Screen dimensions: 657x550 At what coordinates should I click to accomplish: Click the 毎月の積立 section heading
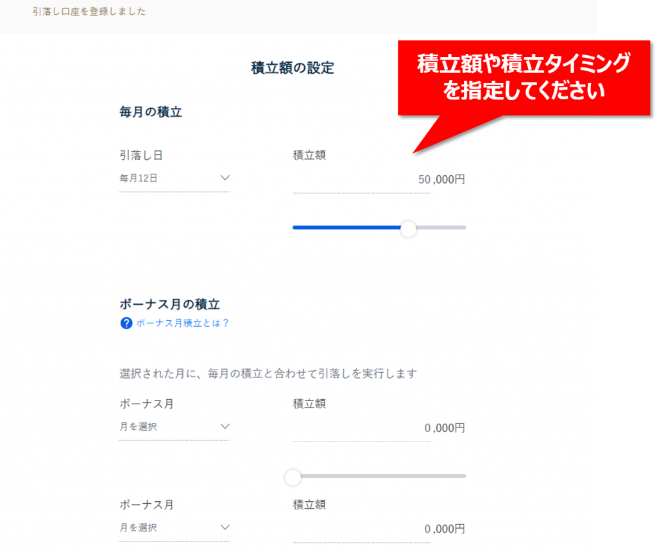coord(151,112)
